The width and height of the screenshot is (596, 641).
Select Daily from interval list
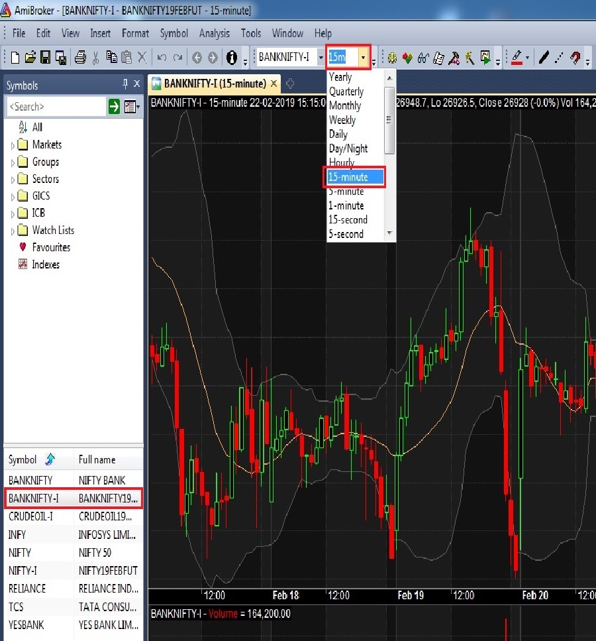click(x=354, y=134)
